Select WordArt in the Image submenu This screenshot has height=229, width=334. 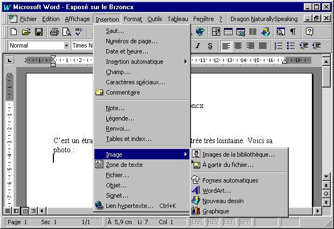[x=239, y=191]
